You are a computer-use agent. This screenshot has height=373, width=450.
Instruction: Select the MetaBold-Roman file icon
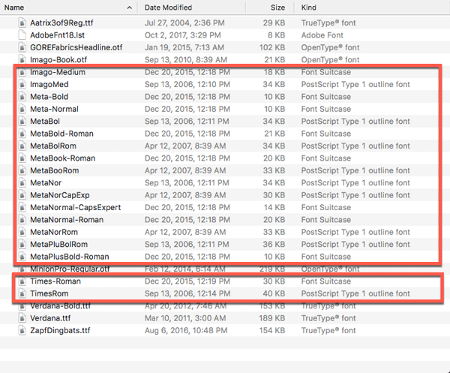pyautogui.click(x=22, y=134)
